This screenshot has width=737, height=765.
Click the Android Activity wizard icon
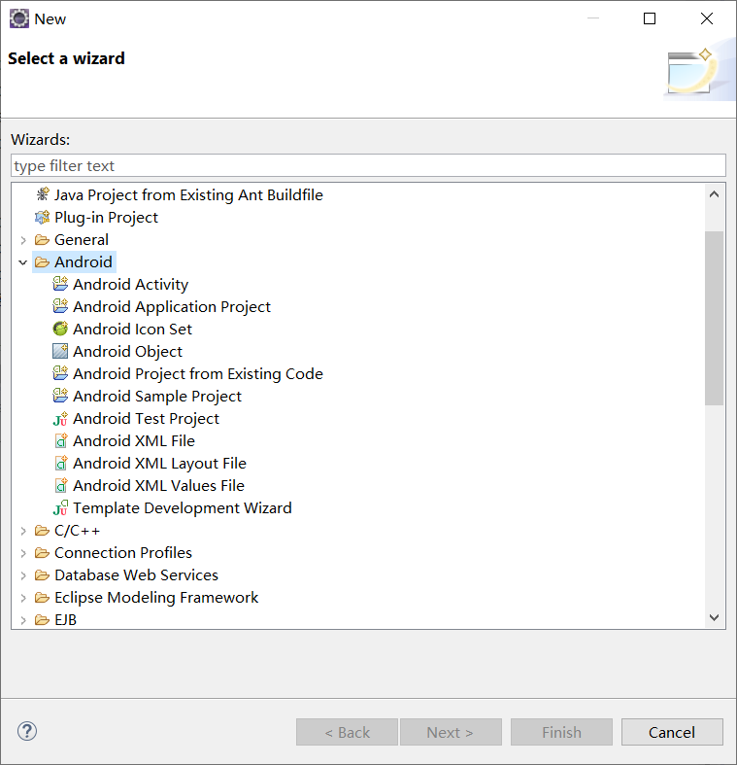(60, 284)
